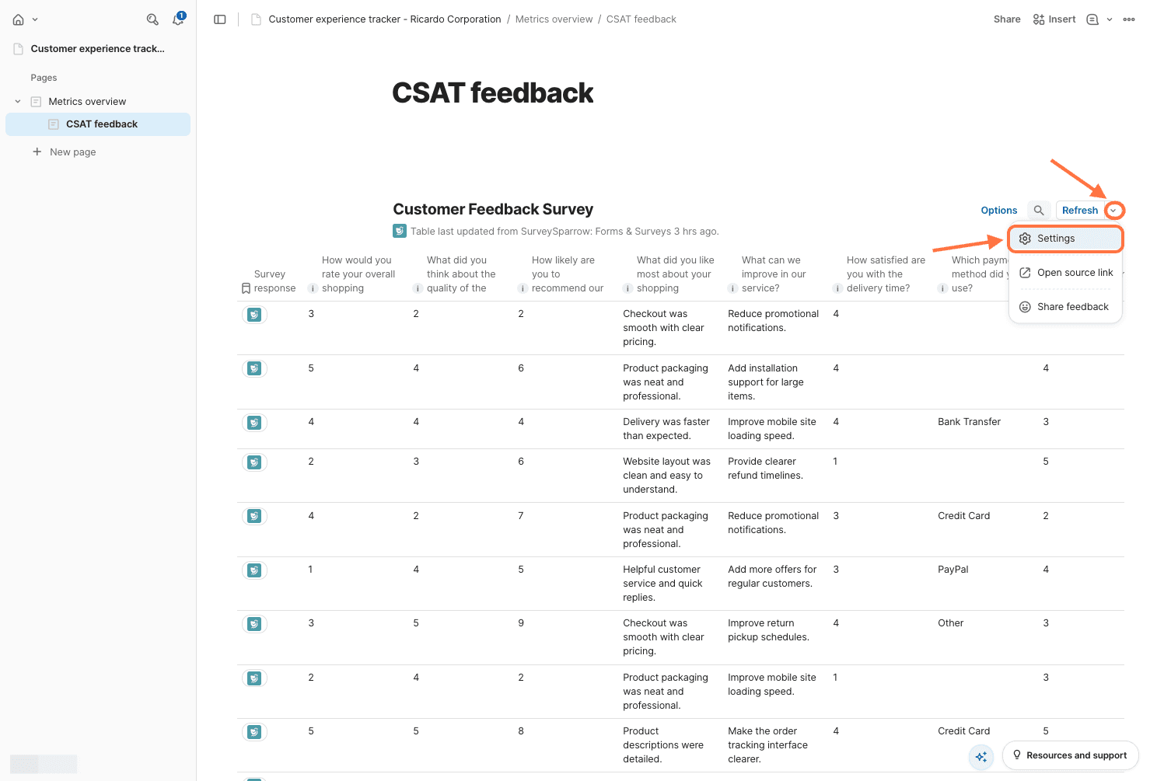
Task: Open the comments icon in top bar
Action: tap(1092, 19)
